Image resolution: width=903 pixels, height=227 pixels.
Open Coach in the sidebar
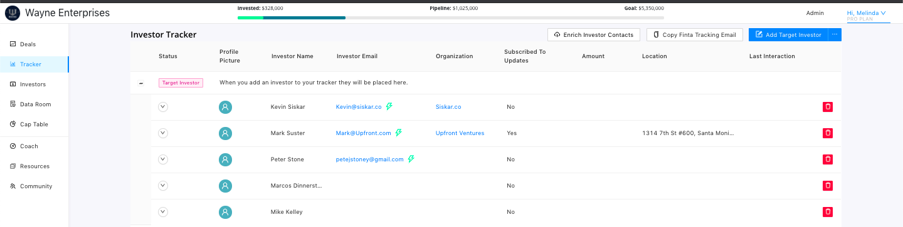(29, 146)
